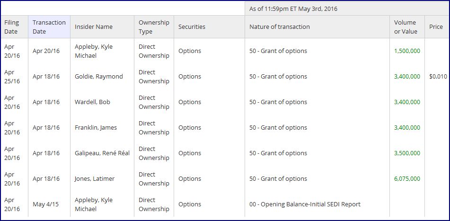The width and height of the screenshot is (450, 221).
Task: Select Jones, Latimer insider name
Action: pyautogui.click(x=95, y=179)
